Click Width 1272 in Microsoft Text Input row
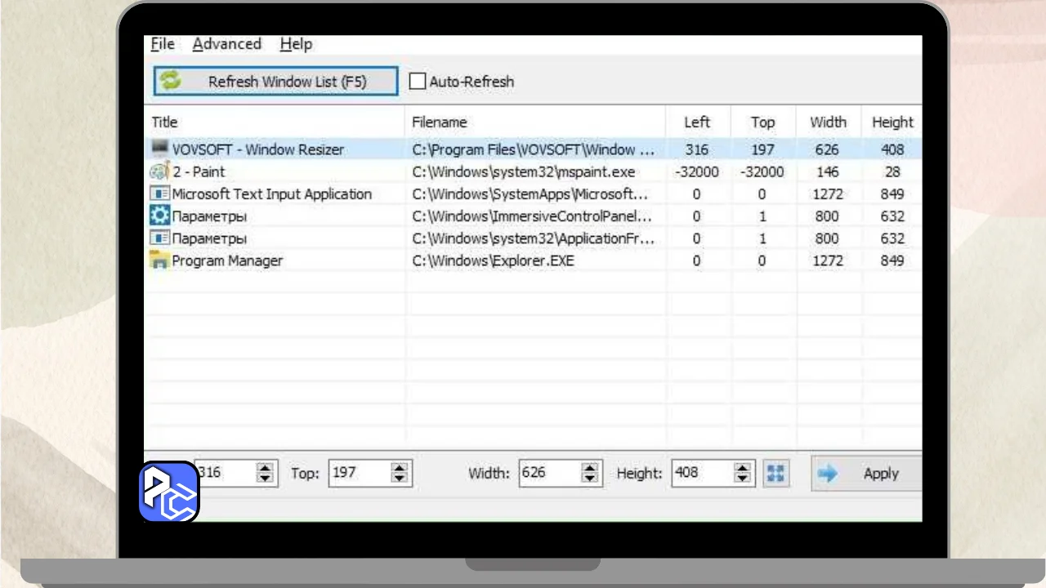 point(827,194)
